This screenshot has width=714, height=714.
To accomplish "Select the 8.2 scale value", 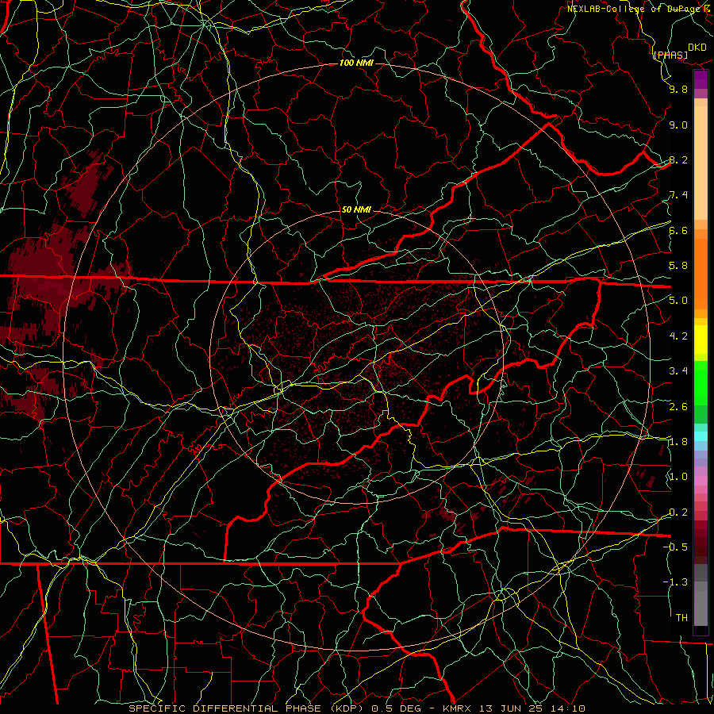I will [678, 159].
